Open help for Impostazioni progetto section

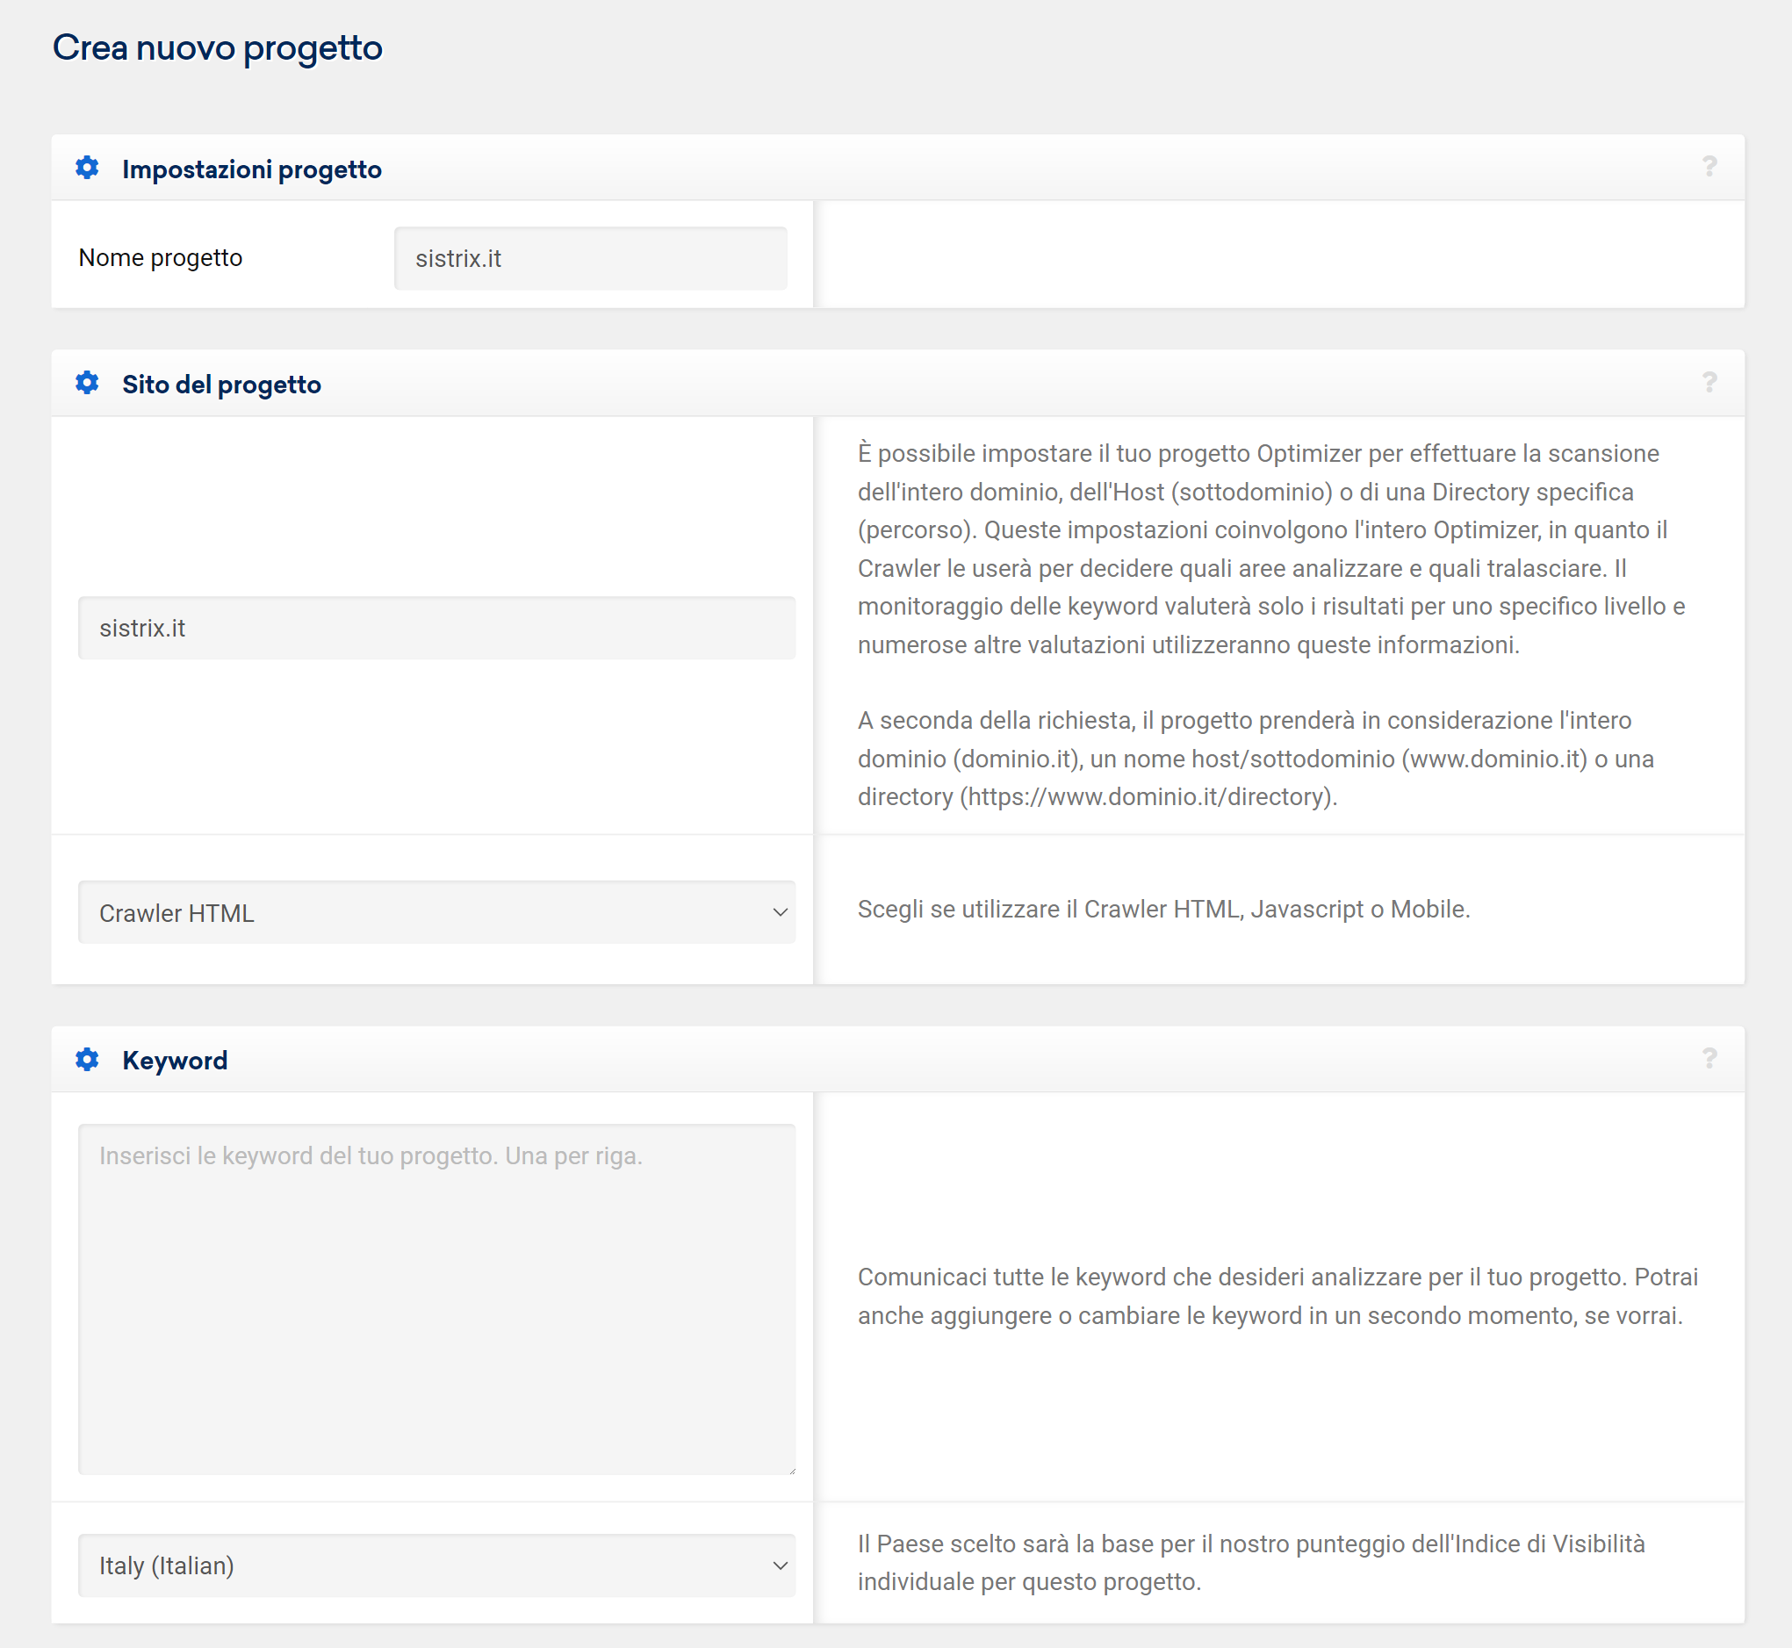point(1709,167)
